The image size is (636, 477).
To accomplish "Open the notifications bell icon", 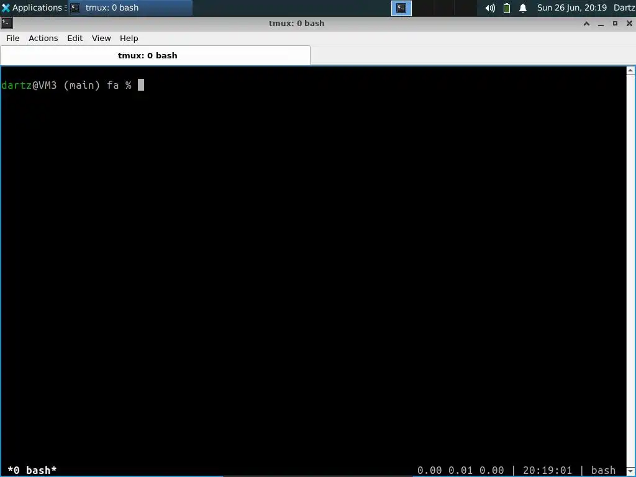I will 523,8.
